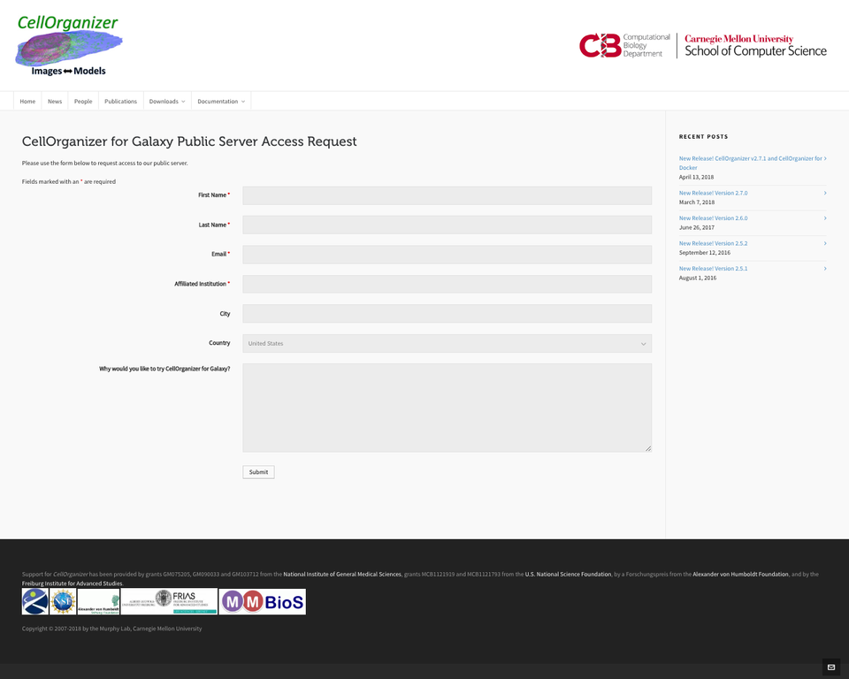
Task: Click the NIGMS sponsor logo in the footer
Action: click(x=35, y=601)
